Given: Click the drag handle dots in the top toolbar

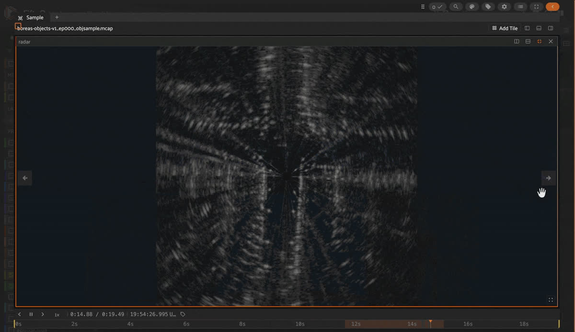Looking at the screenshot, I should 423,7.
